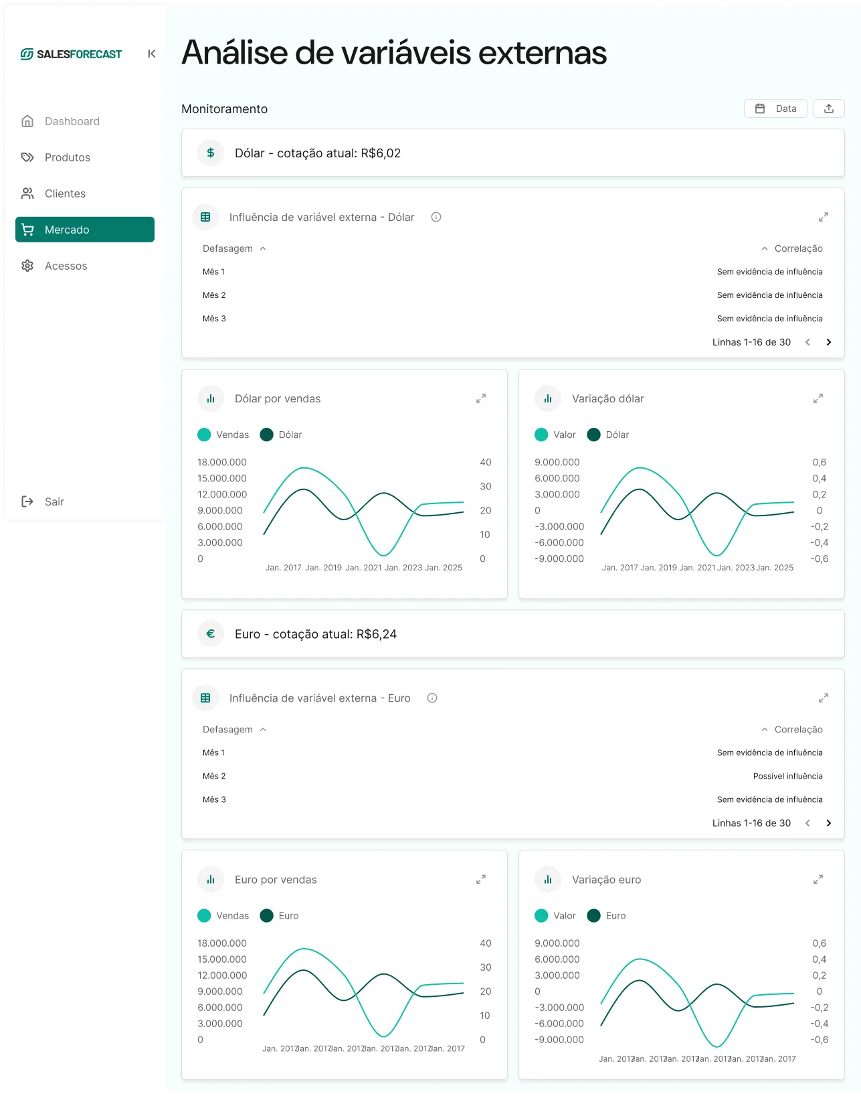Go to previous page of Dólar table
The image size is (861, 1096).
click(x=807, y=342)
